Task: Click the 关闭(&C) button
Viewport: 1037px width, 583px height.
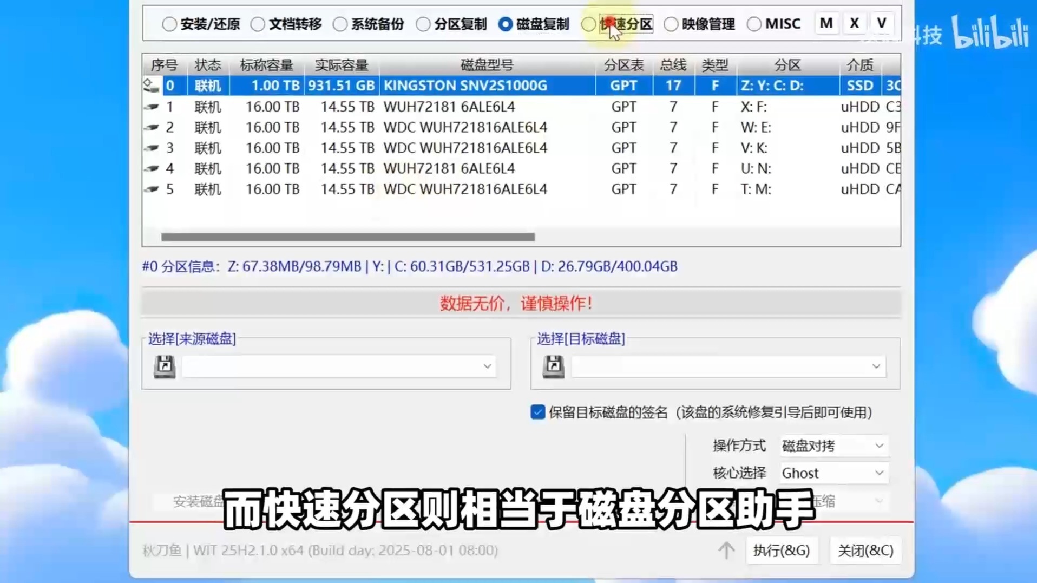Action: point(865,551)
